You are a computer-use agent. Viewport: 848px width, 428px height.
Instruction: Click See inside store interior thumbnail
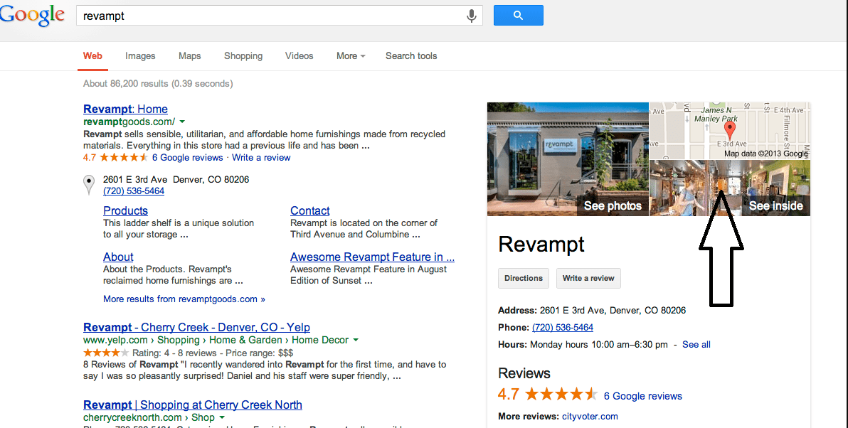tap(730, 188)
